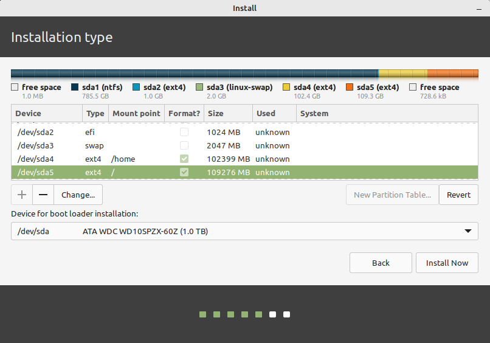
Task: Toggle format checkbox for /dev/sda2
Action: (184, 132)
